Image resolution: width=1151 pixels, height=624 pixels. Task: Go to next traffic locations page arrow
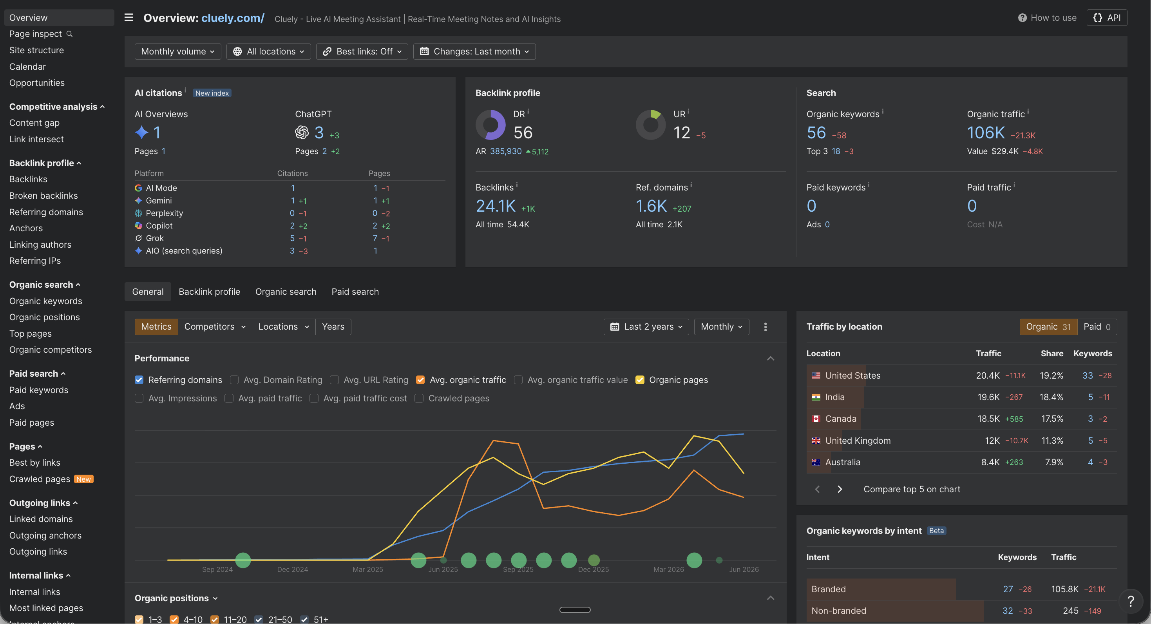point(840,489)
